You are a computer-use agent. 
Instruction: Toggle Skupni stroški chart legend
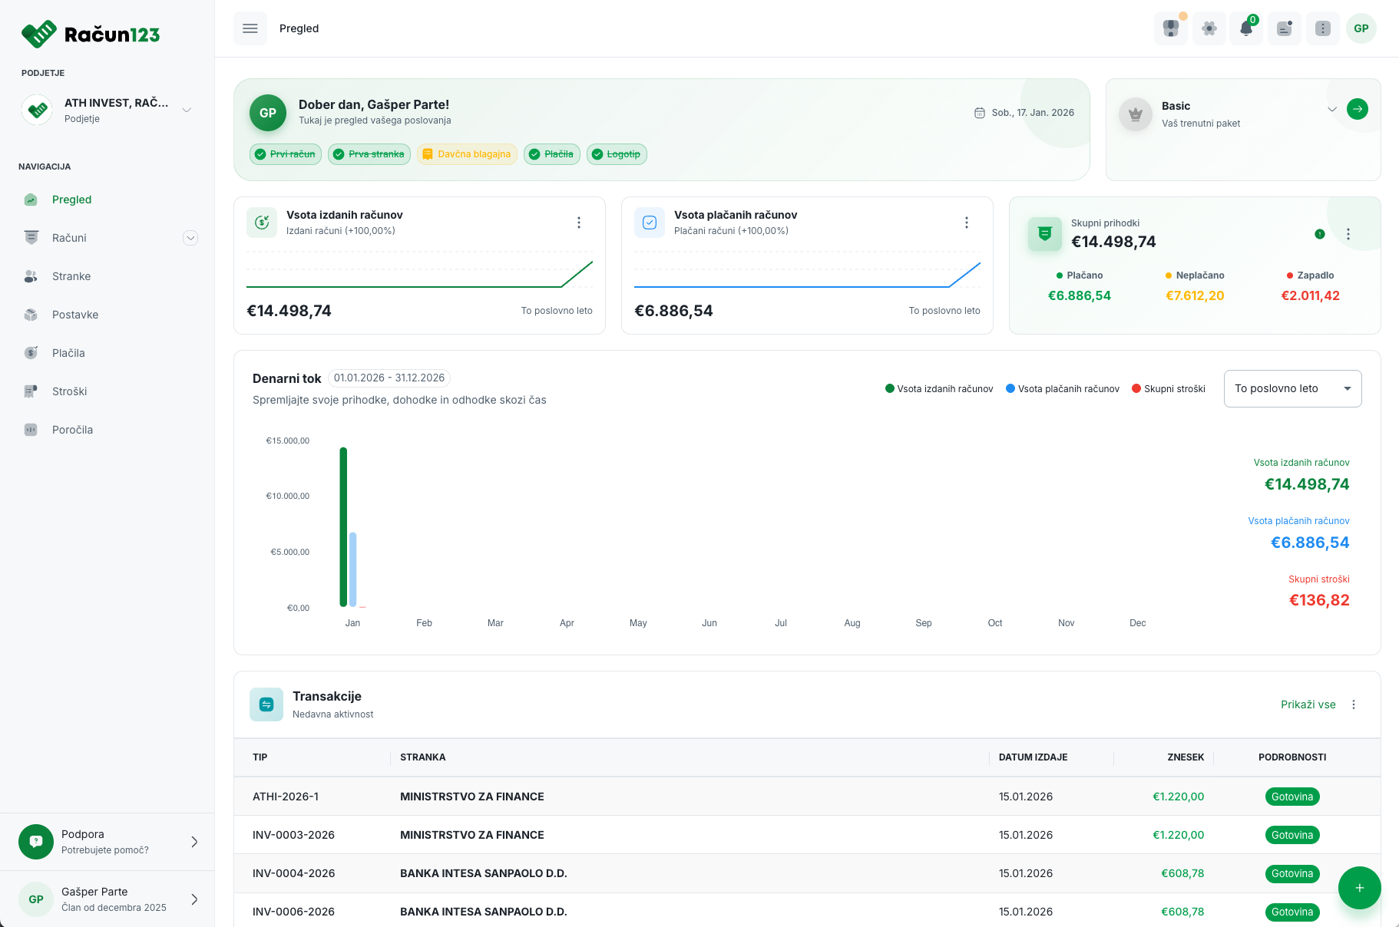(1169, 389)
